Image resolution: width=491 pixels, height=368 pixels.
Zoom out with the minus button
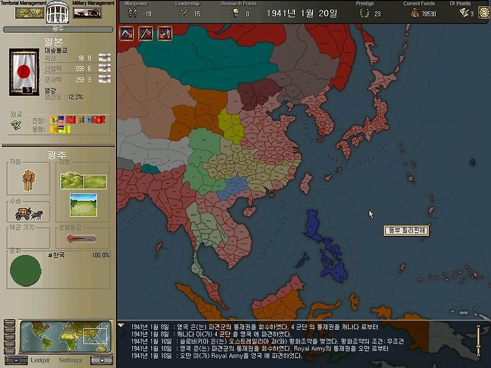(x=16, y=361)
